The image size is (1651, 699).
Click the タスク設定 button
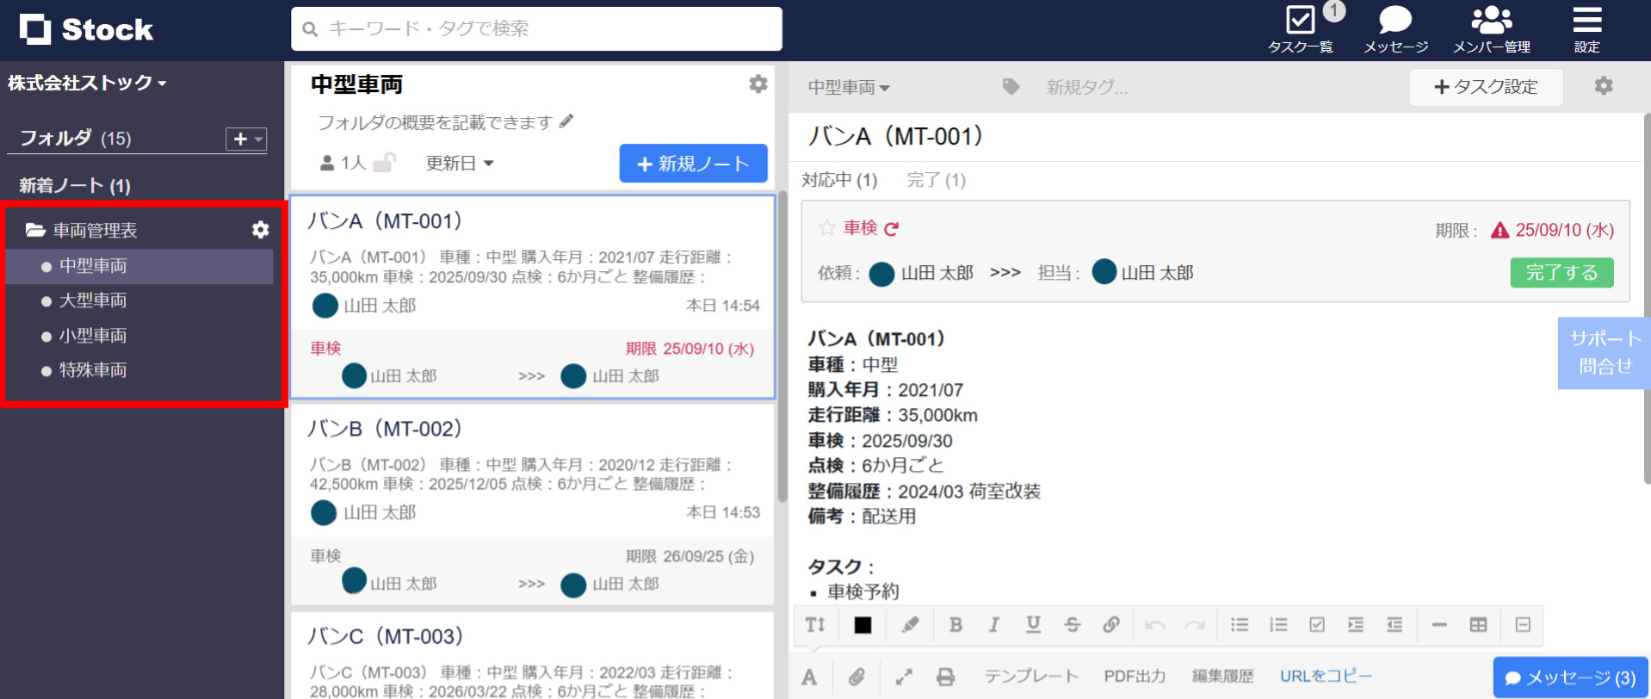click(1486, 87)
